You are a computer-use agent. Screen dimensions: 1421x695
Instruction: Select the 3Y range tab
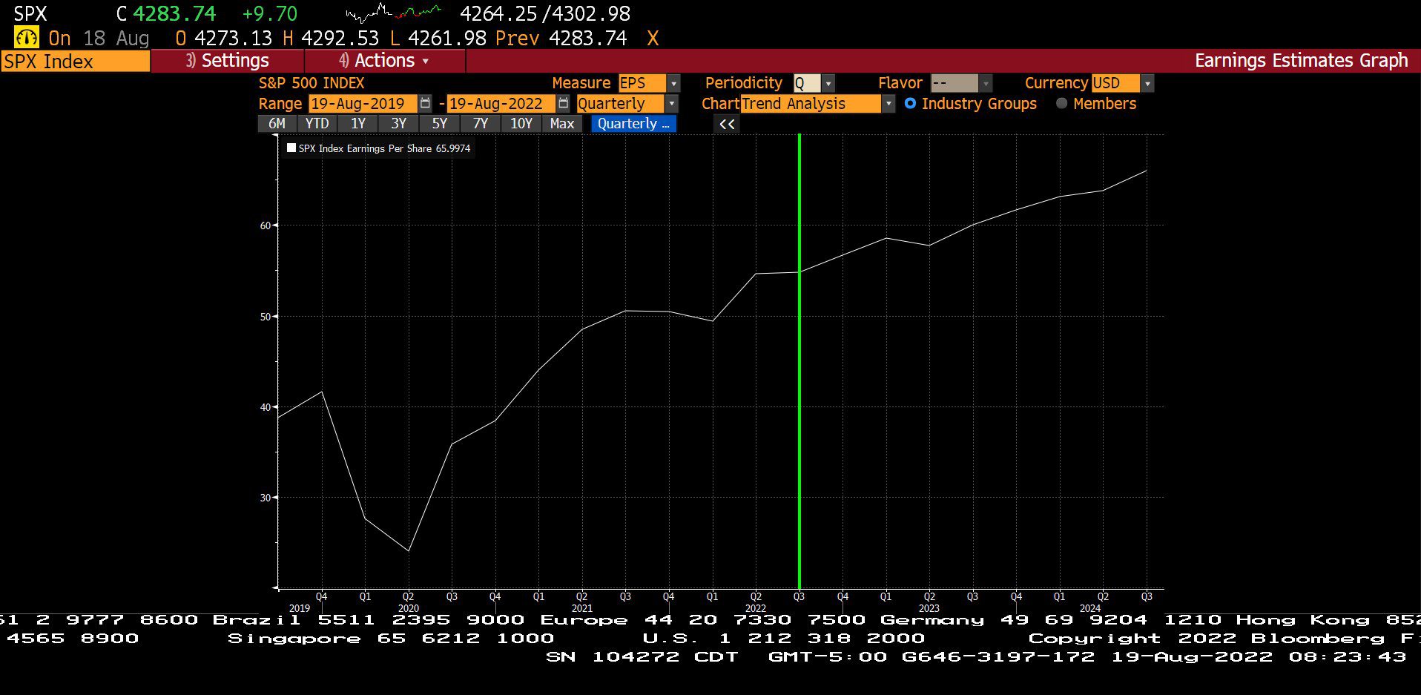pyautogui.click(x=399, y=124)
